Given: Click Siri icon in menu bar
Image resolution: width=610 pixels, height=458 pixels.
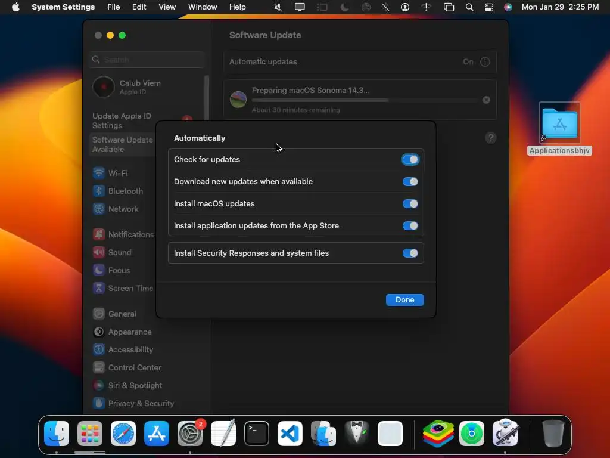Looking at the screenshot, I should click(x=508, y=7).
